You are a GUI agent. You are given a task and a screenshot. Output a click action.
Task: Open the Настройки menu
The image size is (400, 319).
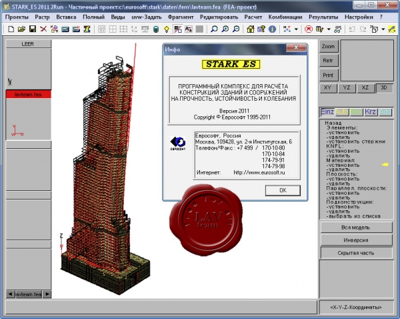[359, 17]
